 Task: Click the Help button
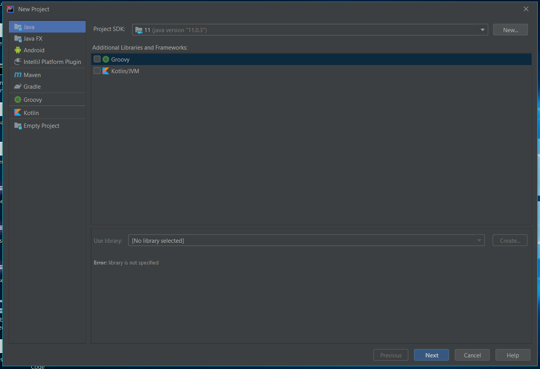pos(513,355)
